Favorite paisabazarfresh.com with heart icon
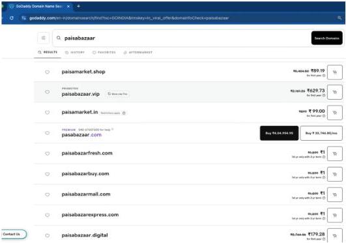This screenshot has height=243, width=346. tap(47, 153)
